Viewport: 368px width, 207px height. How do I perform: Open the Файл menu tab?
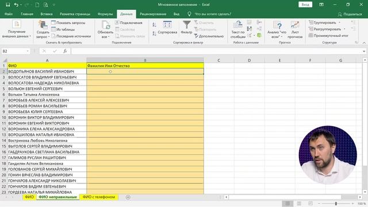point(9,14)
